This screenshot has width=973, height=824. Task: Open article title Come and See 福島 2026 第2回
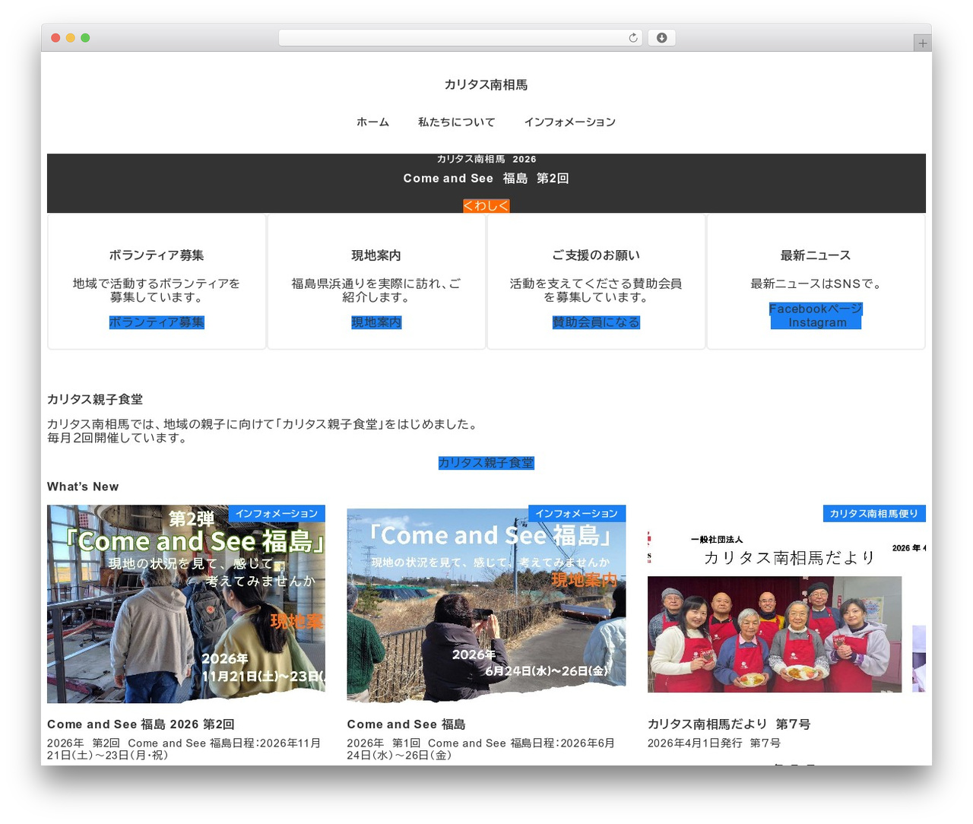click(141, 724)
